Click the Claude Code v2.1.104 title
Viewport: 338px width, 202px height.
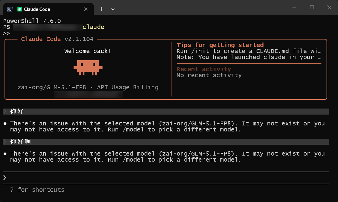tap(57, 39)
